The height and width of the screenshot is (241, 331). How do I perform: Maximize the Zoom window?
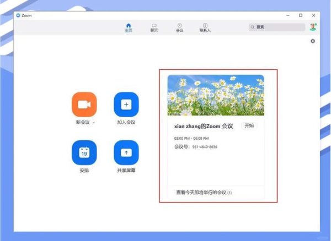tap(301, 15)
